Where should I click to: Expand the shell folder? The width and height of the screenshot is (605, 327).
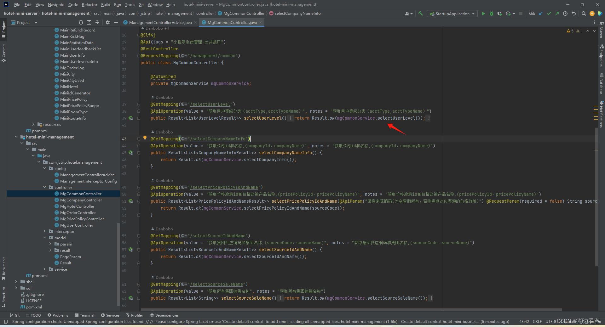click(x=16, y=282)
